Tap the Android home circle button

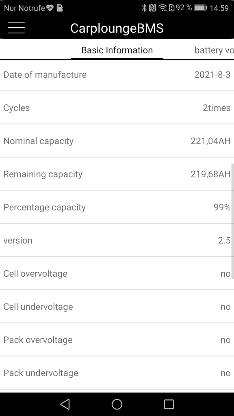point(117,404)
